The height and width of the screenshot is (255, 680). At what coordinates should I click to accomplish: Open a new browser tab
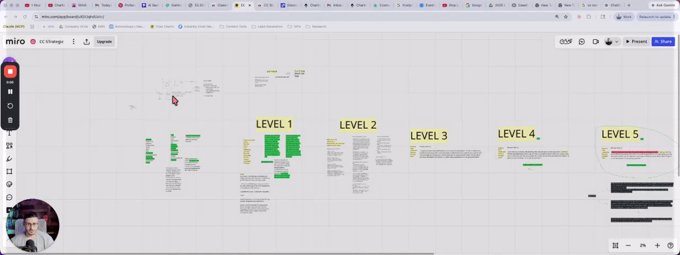(629, 5)
